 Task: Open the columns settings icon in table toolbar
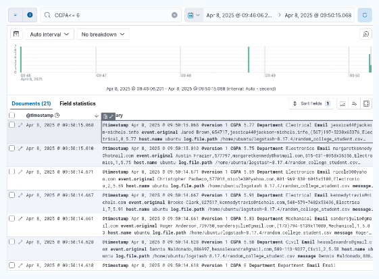click(x=355, y=104)
